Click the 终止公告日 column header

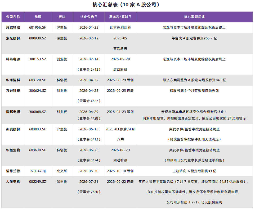89,17
